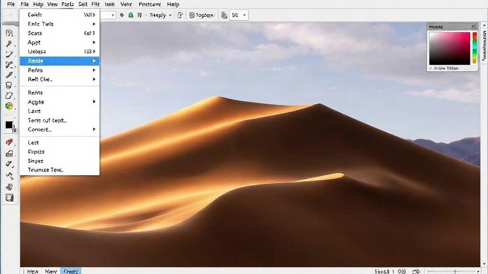This screenshot has width=488, height=274.
Task: Pick a colour in the pink gradient field
Action: 449,49
